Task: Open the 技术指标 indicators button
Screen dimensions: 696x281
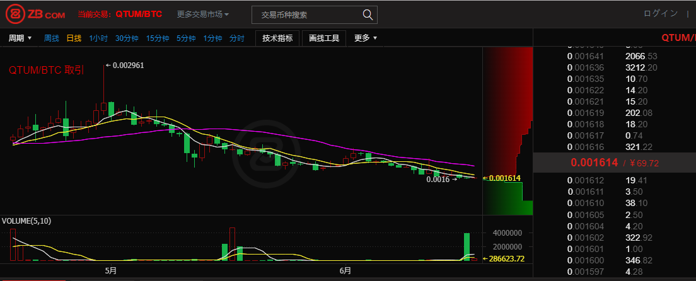Action: tap(277, 38)
